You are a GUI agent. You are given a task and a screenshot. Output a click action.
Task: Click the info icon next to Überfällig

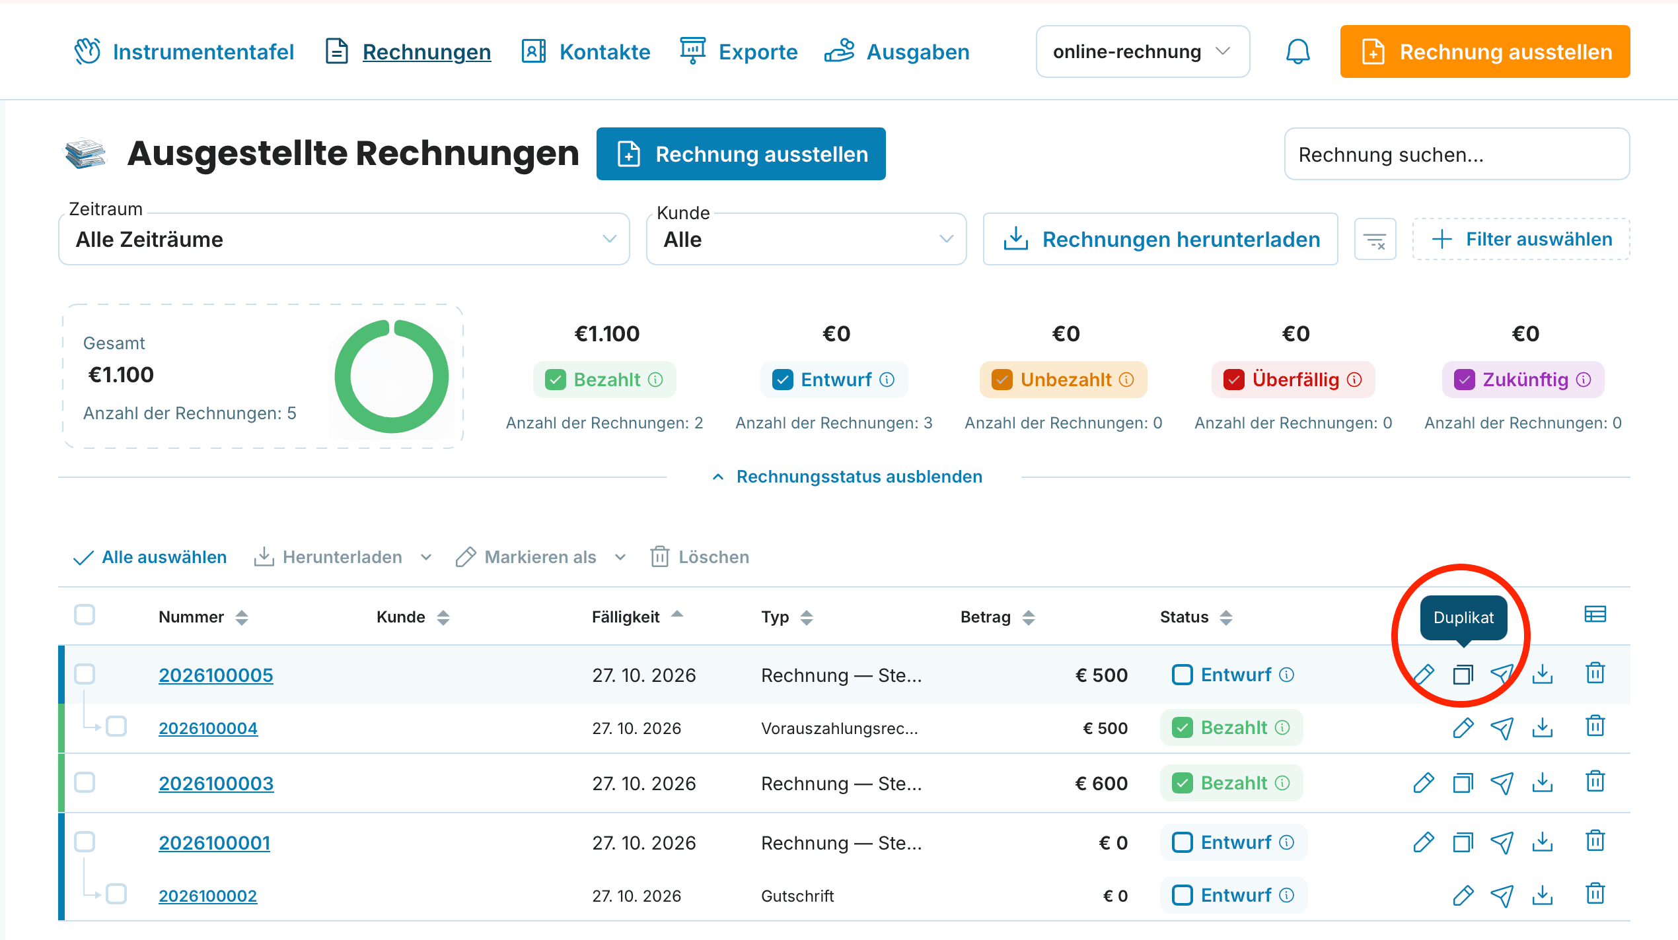pos(1355,380)
